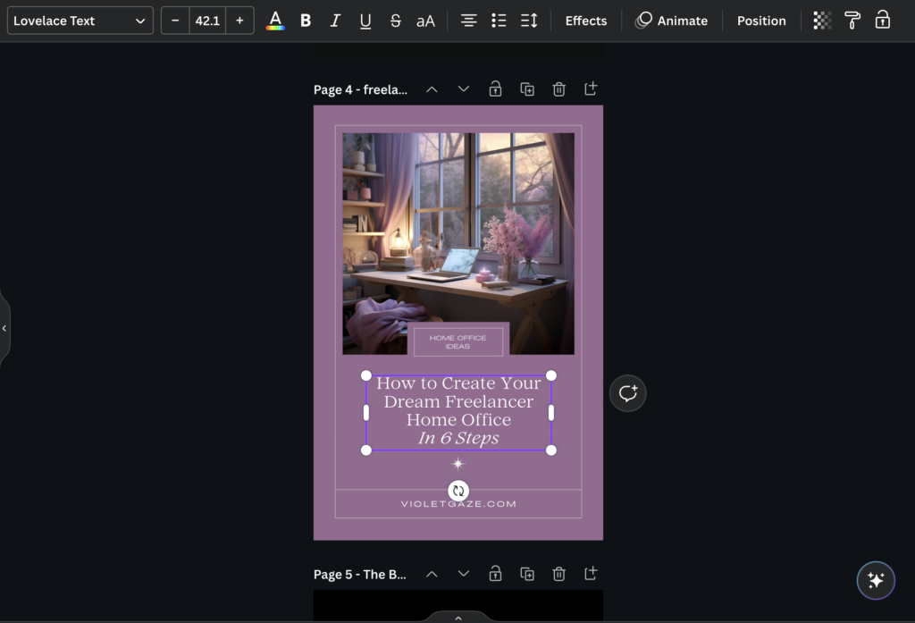Toggle italic formatting
The height and width of the screenshot is (623, 915).
pos(335,21)
